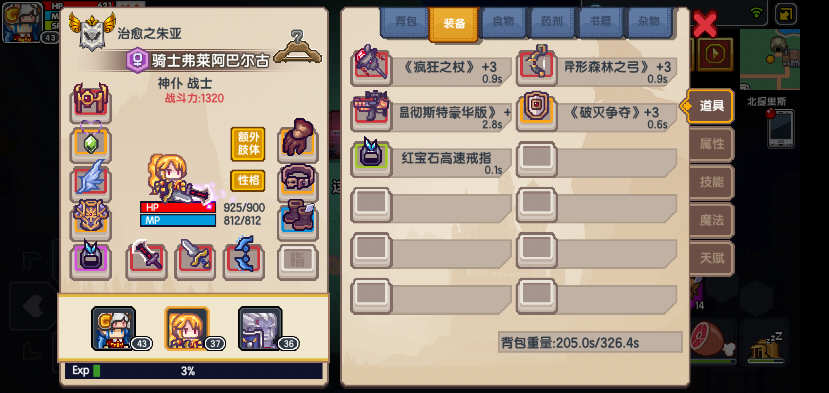
Task: Close the panel with red X
Action: pyautogui.click(x=705, y=24)
